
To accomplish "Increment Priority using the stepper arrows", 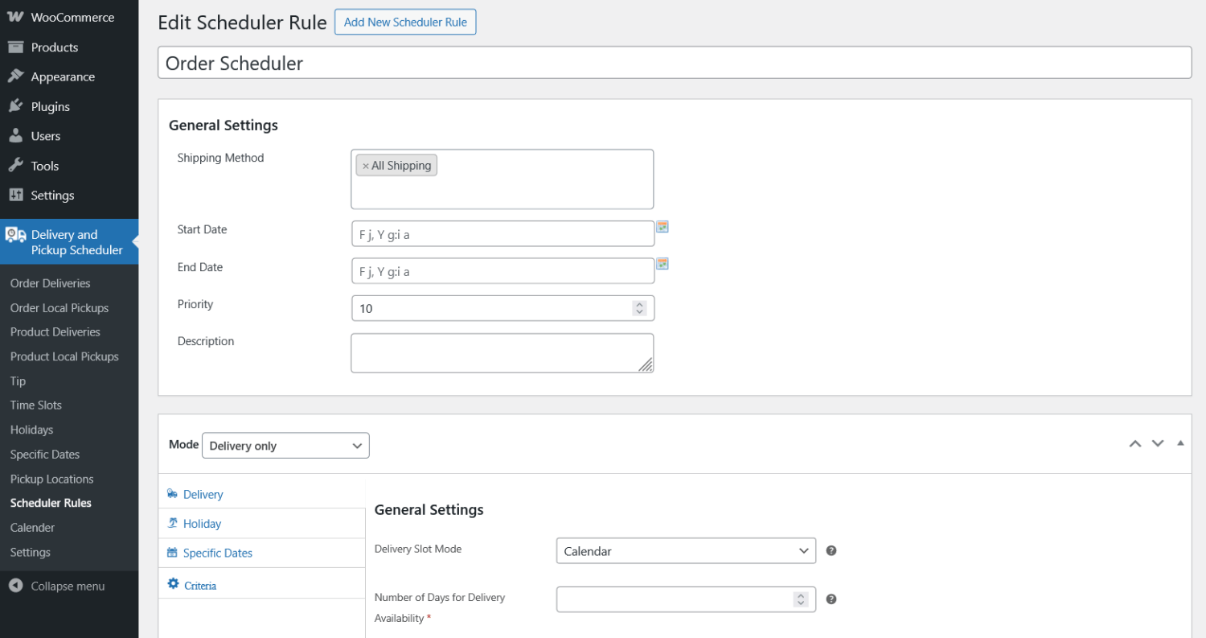I will pyautogui.click(x=638, y=303).
